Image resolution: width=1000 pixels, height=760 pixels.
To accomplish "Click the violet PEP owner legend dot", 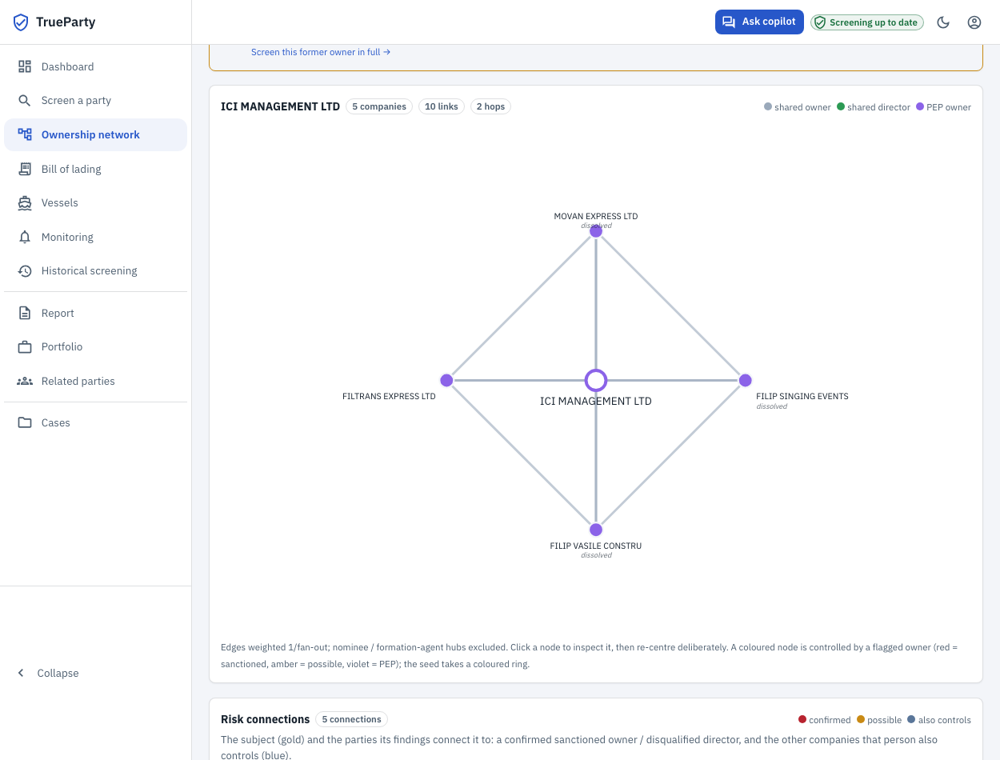I will pos(919,106).
